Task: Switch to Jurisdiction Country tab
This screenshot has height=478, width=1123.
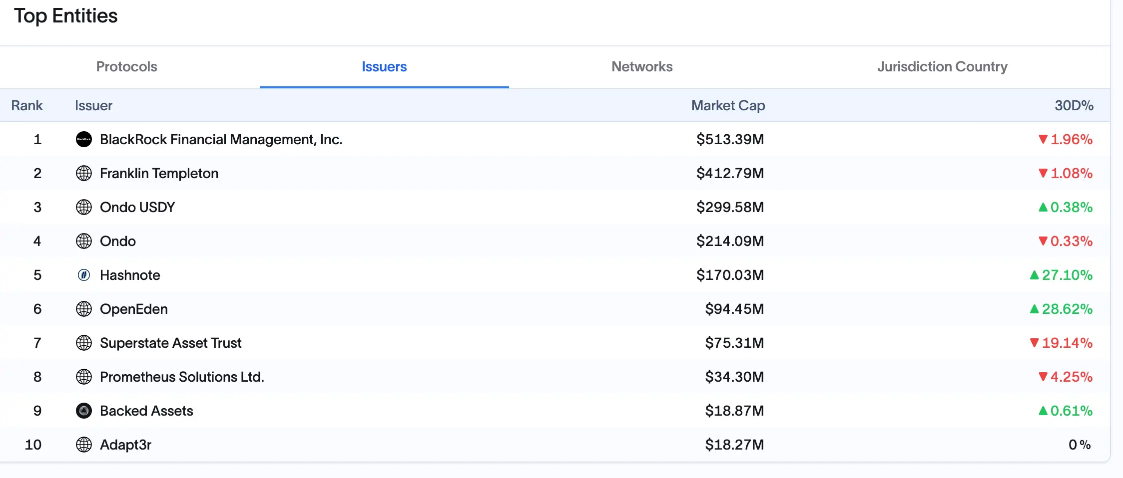Action: click(942, 67)
